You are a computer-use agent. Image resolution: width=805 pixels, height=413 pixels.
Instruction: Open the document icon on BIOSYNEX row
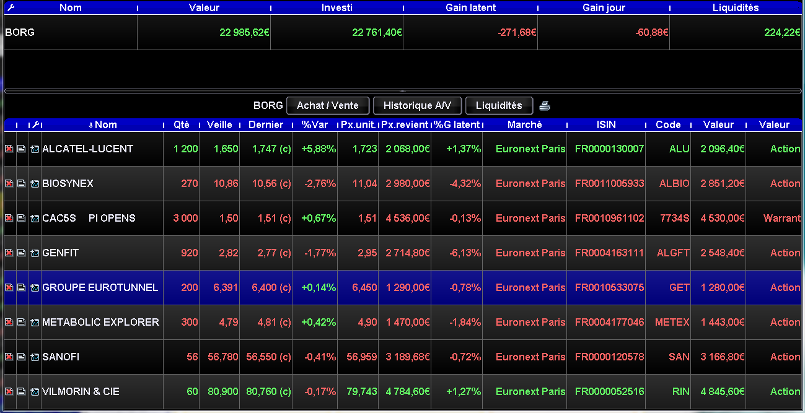point(22,184)
